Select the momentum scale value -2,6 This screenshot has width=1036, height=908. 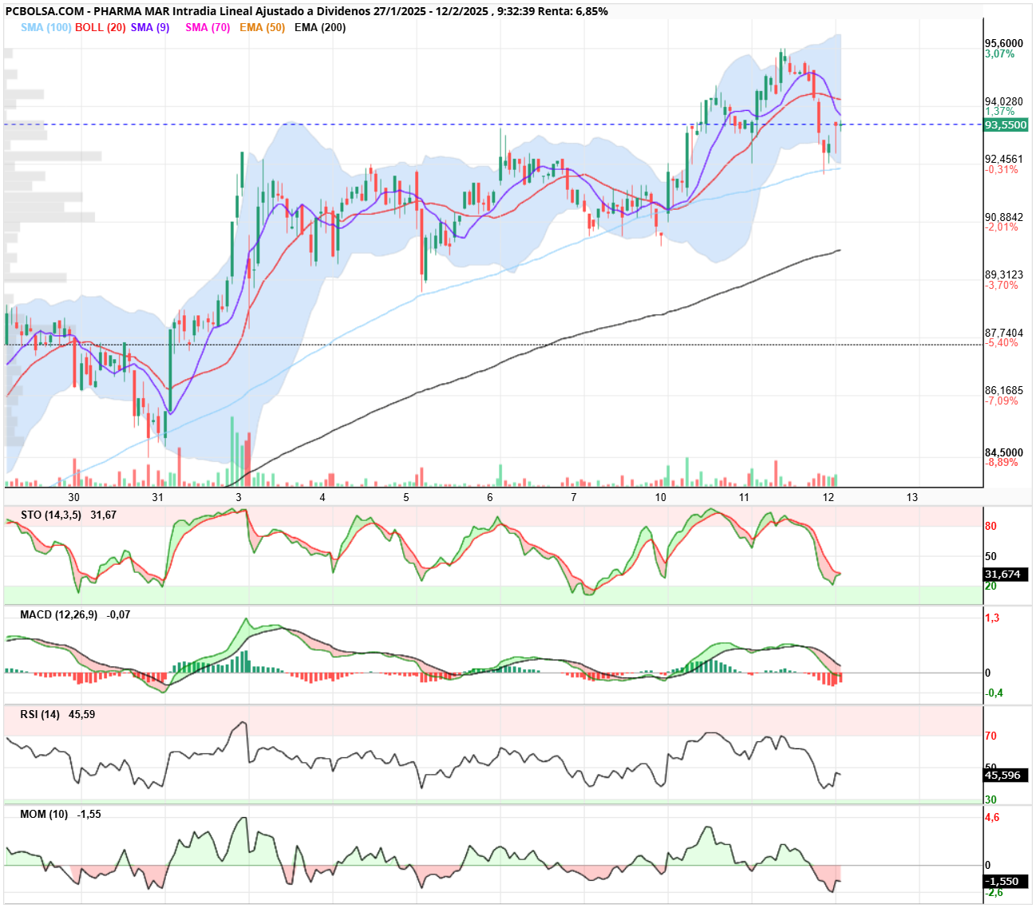[994, 892]
